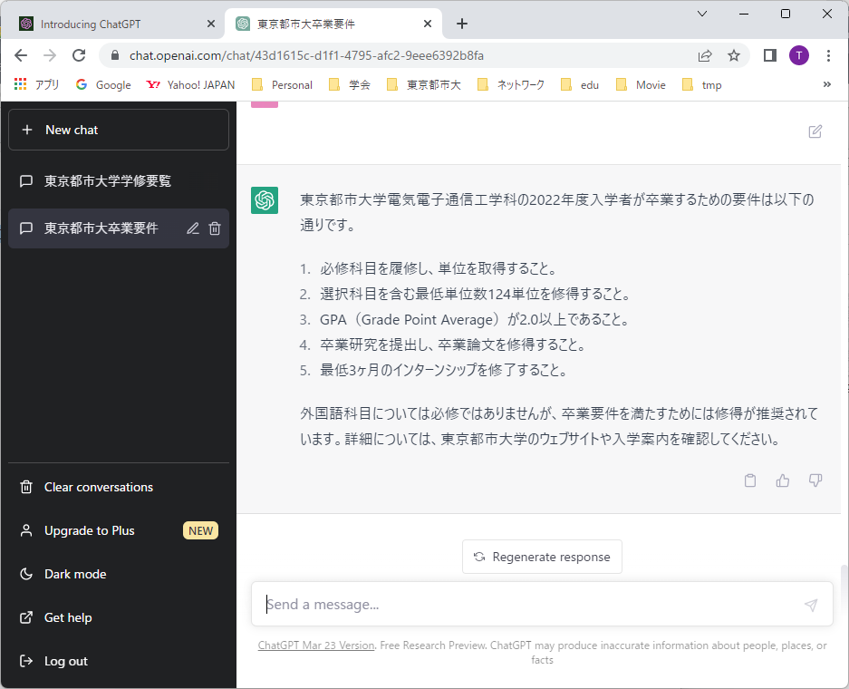Click Log out
This screenshot has height=689, width=849.
coord(119,661)
